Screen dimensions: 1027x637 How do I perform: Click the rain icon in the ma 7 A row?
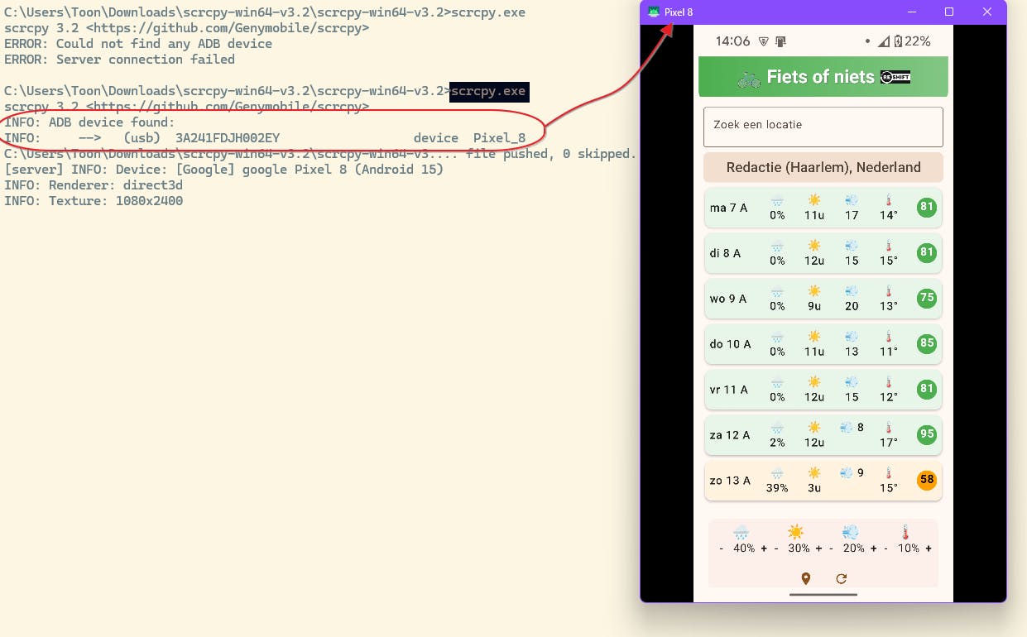[x=777, y=200]
